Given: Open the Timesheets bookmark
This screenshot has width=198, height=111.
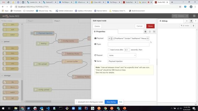Looking at the screenshot, I should (x=16, y=11).
